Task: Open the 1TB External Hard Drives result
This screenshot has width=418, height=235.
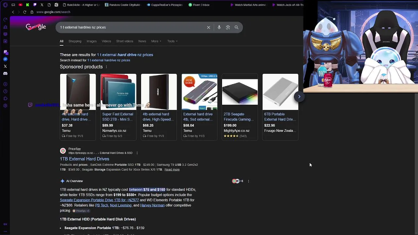Action: pyautogui.click(x=85, y=159)
